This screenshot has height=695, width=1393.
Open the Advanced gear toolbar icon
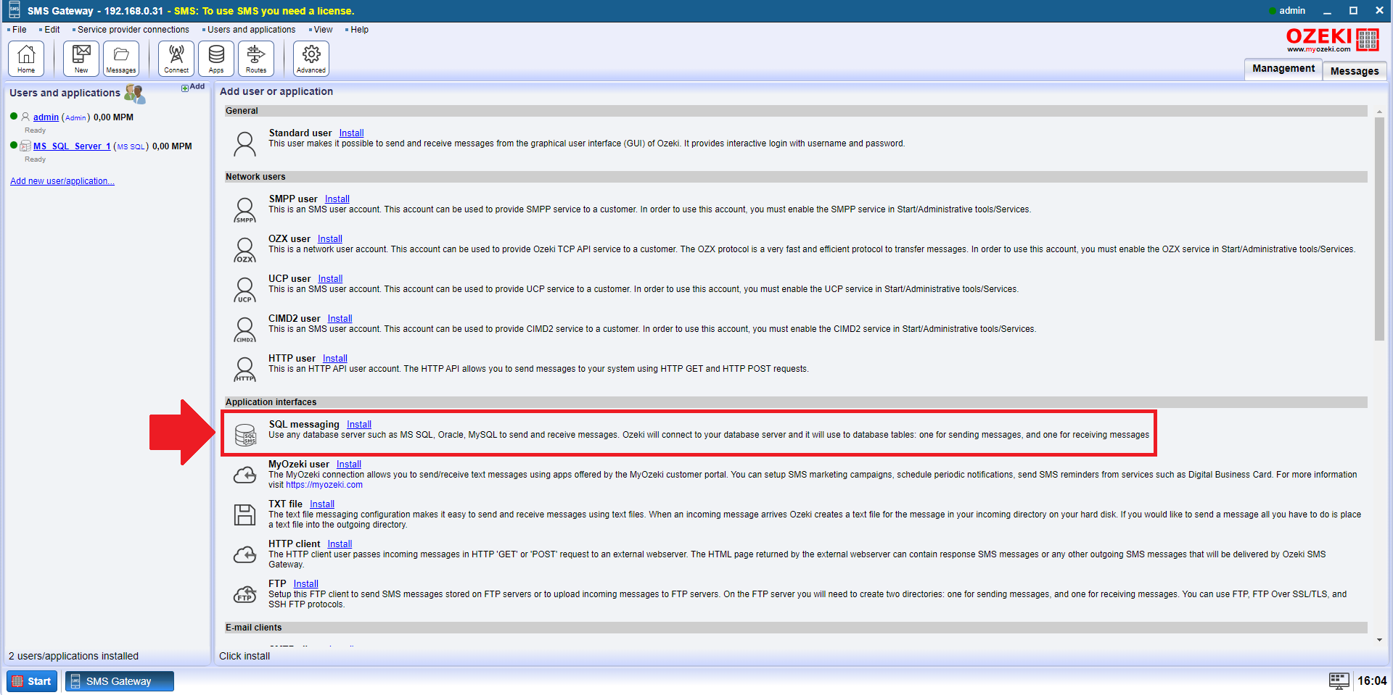coord(311,58)
